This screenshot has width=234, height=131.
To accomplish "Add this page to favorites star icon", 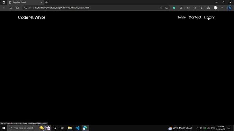I will pos(166,8).
